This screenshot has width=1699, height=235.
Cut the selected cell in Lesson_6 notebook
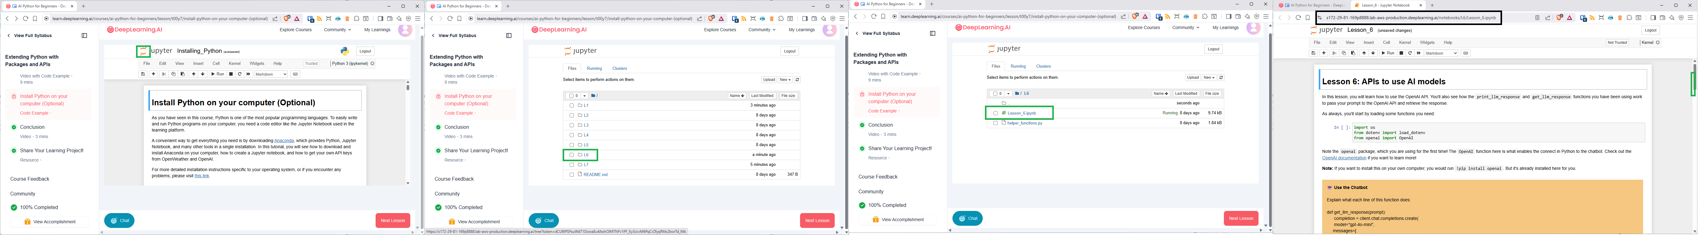click(x=1334, y=53)
